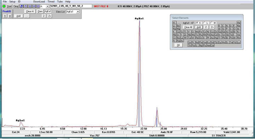
Task: Select Au in the periodic table
Action: (x=212, y=38)
